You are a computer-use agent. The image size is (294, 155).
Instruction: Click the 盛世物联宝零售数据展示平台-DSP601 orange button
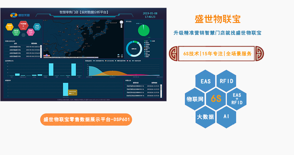(86, 119)
